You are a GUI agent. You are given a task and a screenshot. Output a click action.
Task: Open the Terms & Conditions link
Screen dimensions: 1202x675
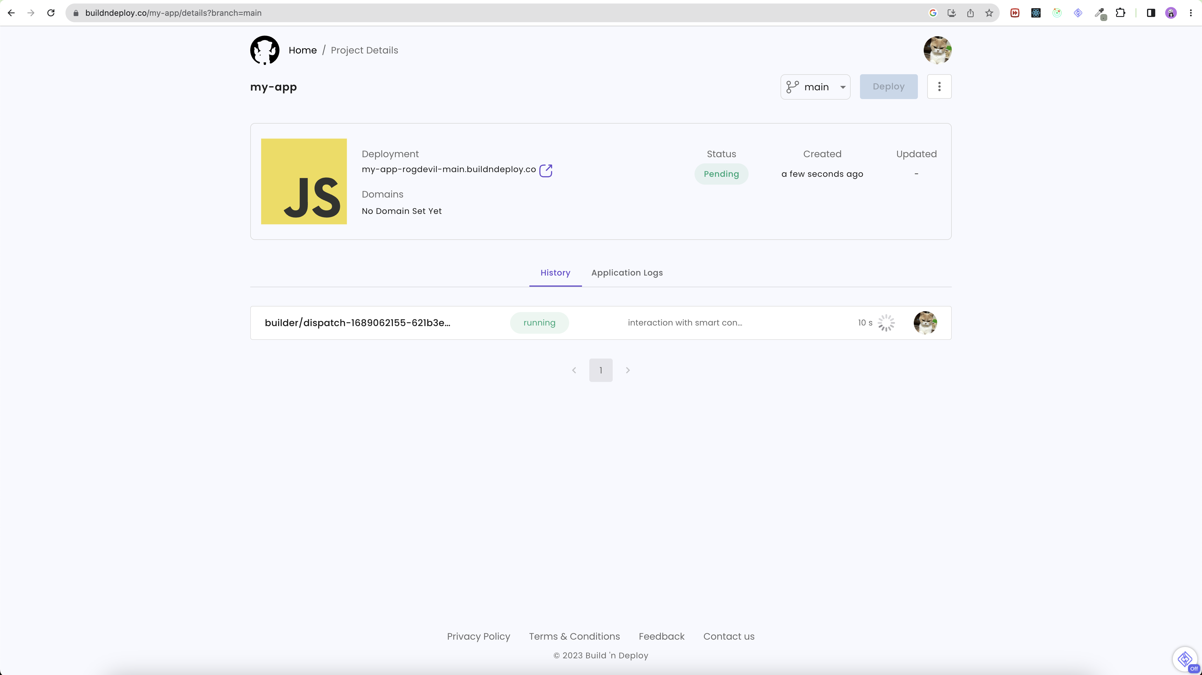(x=574, y=636)
